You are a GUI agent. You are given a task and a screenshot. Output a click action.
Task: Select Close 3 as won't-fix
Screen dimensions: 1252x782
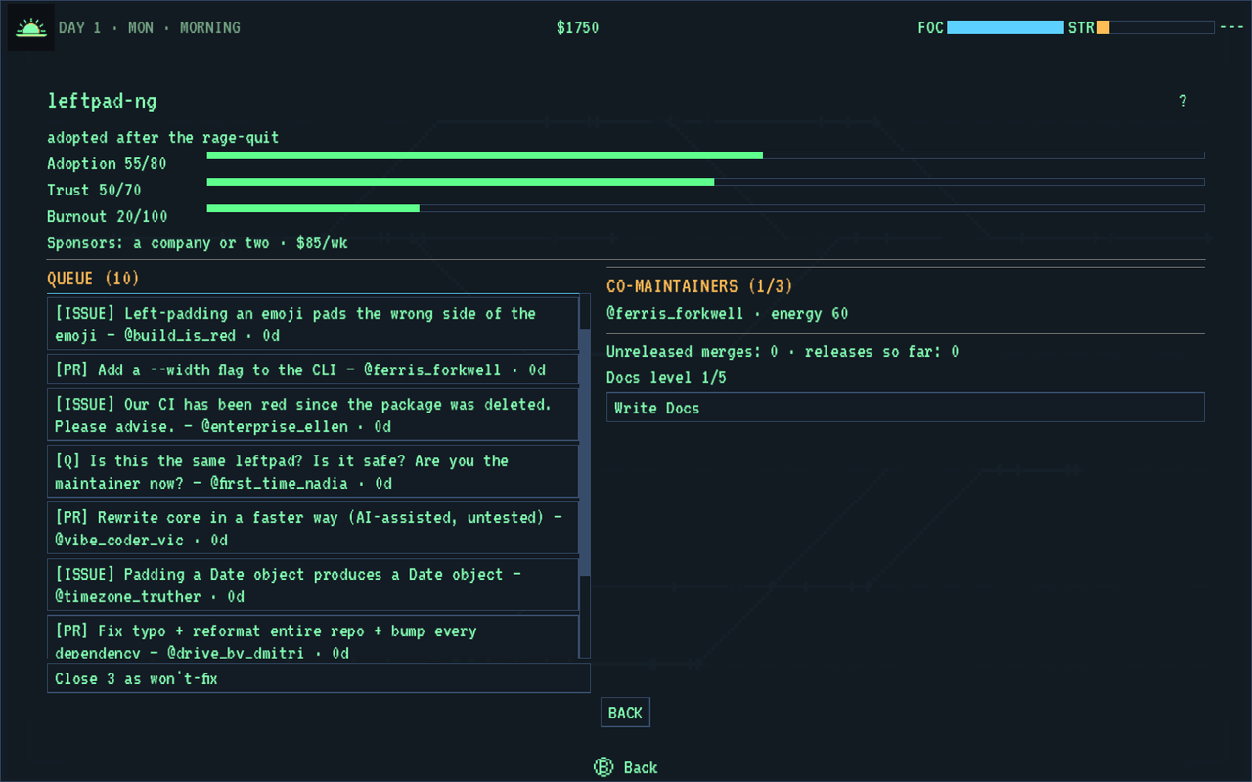pos(319,678)
